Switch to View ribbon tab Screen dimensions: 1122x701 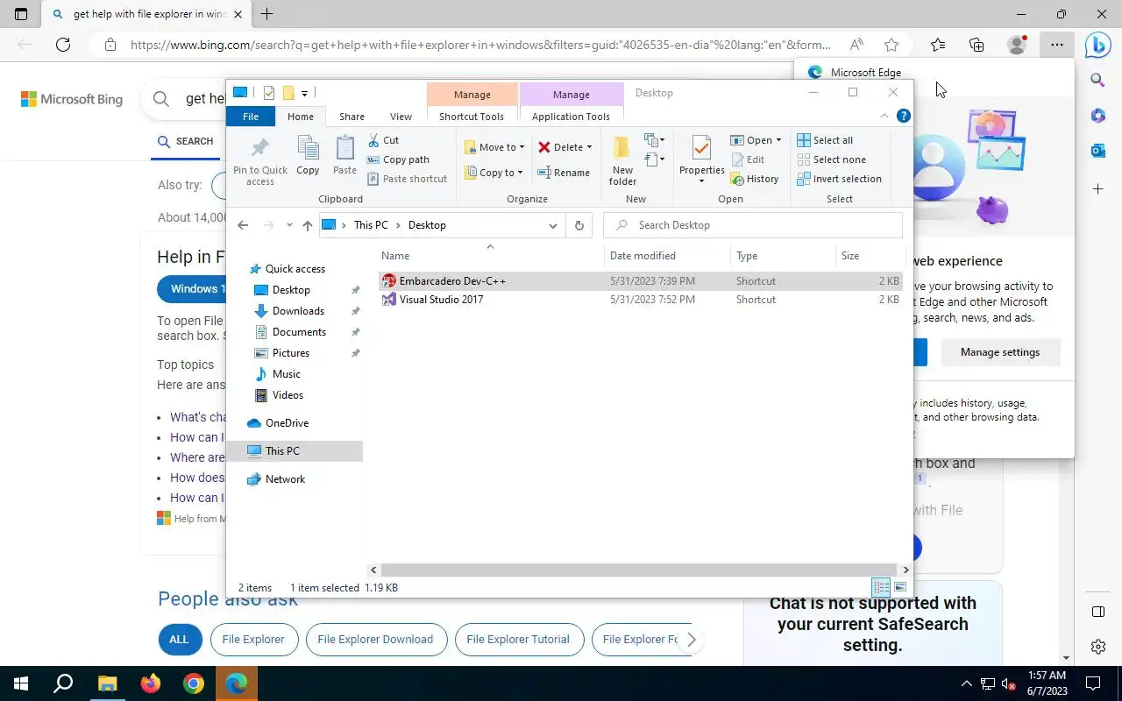click(401, 117)
